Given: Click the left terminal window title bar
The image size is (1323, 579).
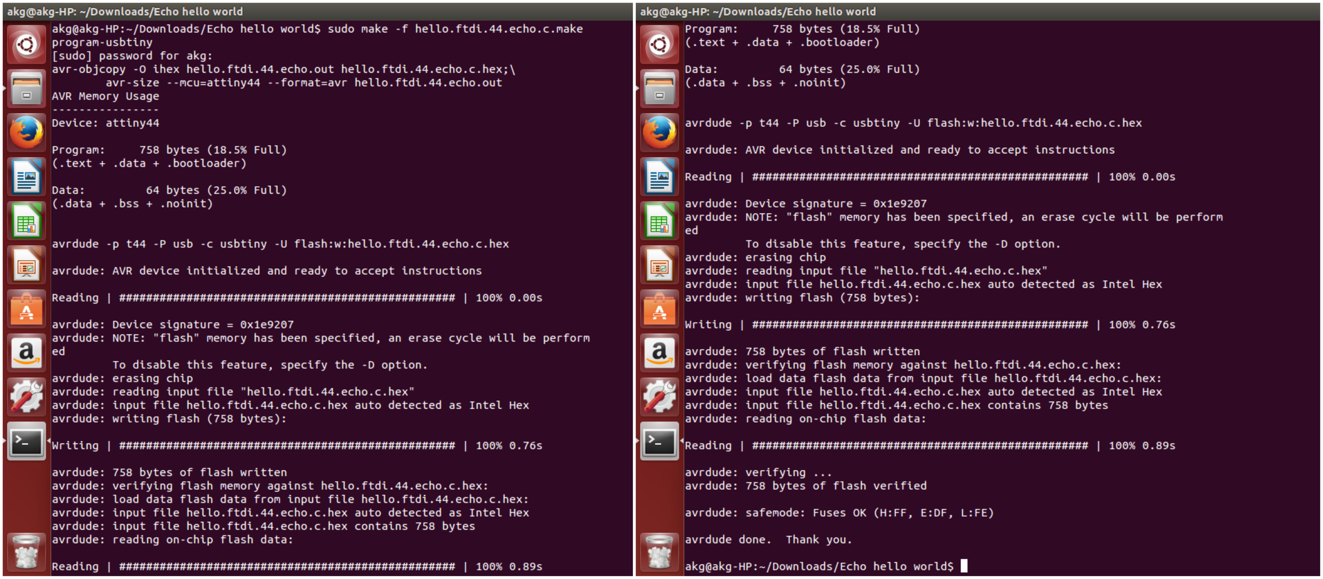Looking at the screenshot, I should (x=318, y=11).
